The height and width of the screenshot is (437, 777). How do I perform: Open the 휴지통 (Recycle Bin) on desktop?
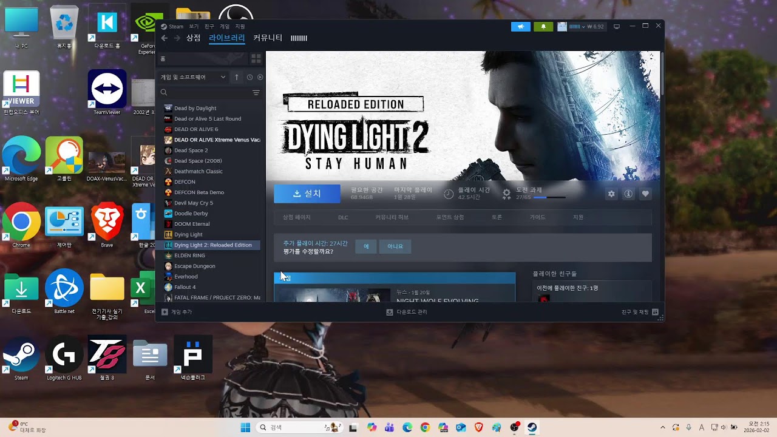64,27
